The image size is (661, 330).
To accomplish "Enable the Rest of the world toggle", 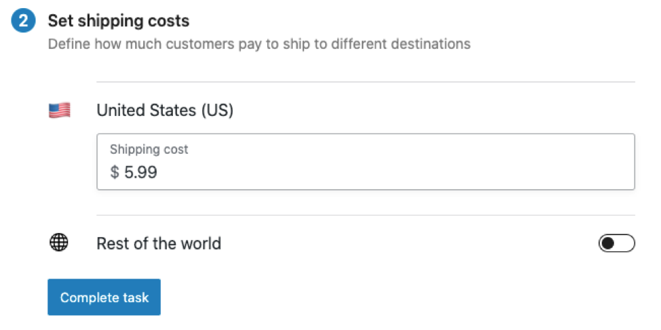I will (x=616, y=243).
